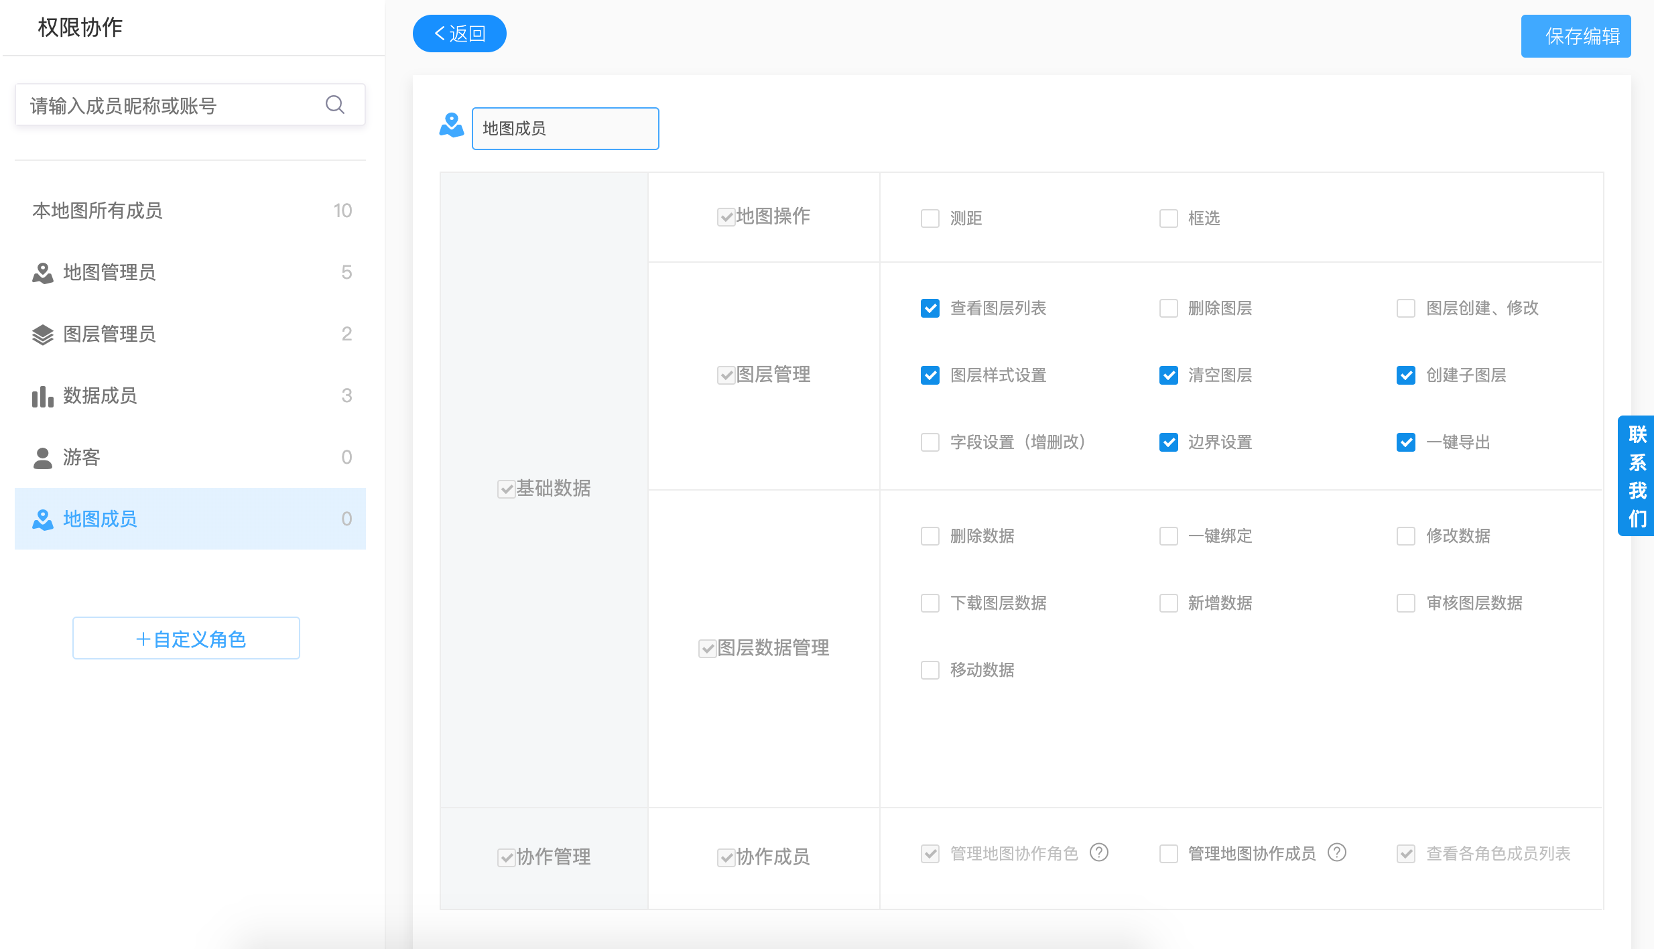Open help icon for 管理地图协作成员
1654x949 pixels.
tap(1337, 852)
